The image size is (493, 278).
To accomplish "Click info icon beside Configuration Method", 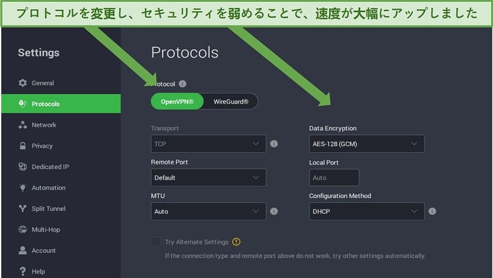I will point(432,211).
